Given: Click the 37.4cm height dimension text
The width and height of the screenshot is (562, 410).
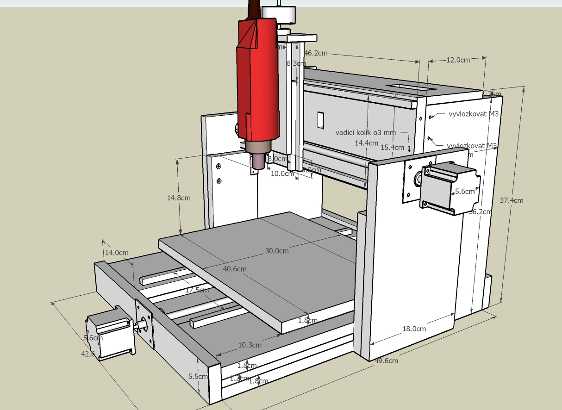Looking at the screenshot, I should [512, 200].
